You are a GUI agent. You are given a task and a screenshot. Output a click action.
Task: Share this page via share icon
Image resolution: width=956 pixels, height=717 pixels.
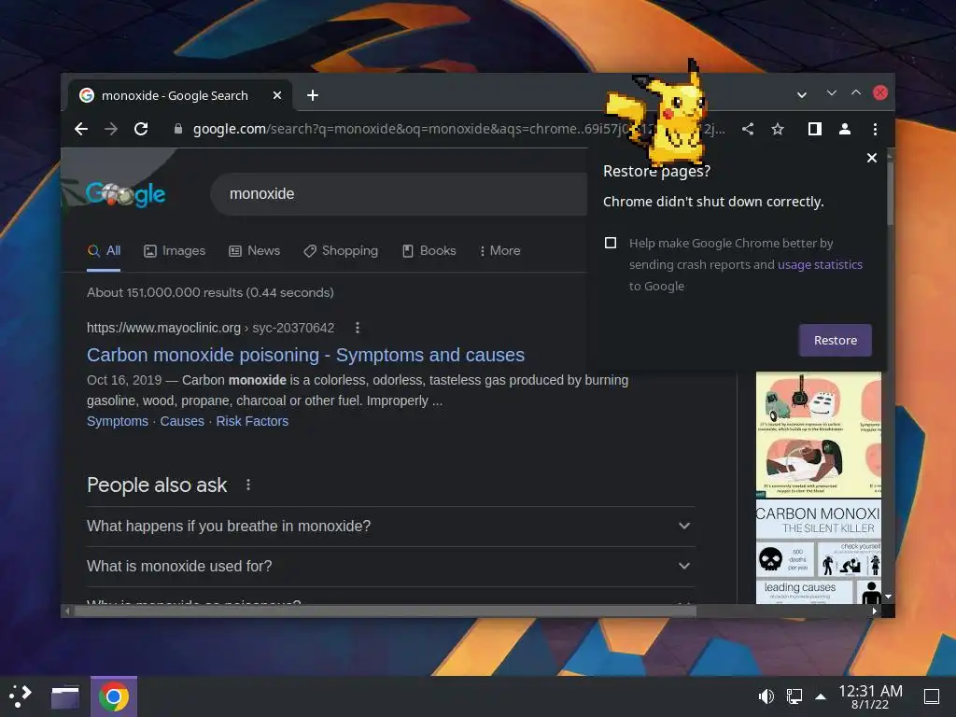click(748, 129)
